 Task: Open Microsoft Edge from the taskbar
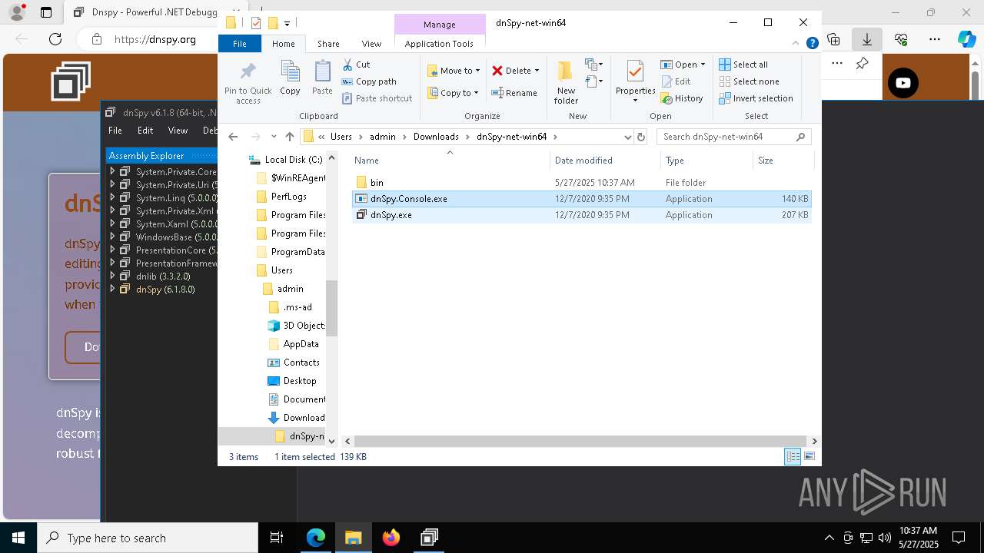(316, 538)
